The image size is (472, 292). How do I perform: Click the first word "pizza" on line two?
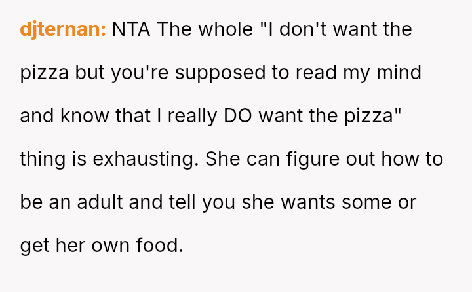coord(44,73)
